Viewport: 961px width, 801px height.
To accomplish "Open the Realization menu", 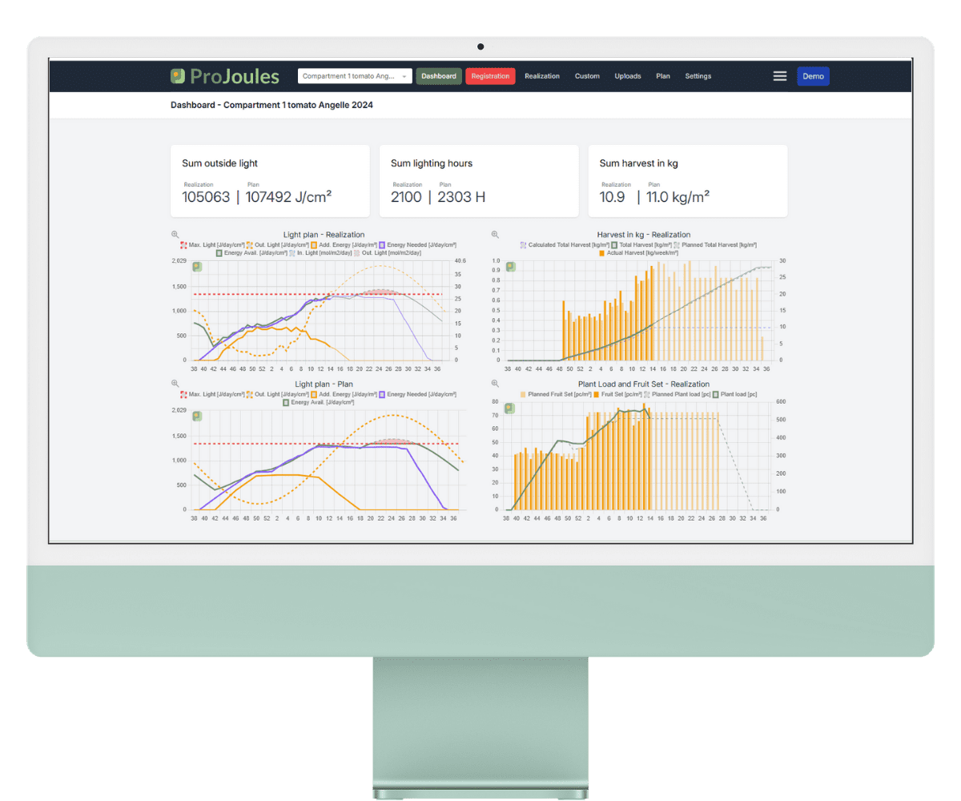I will click(542, 76).
